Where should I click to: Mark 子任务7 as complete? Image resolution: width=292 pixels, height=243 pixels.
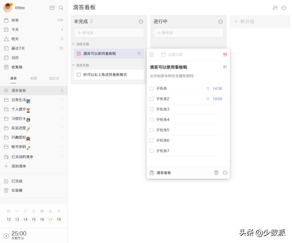tap(151, 151)
